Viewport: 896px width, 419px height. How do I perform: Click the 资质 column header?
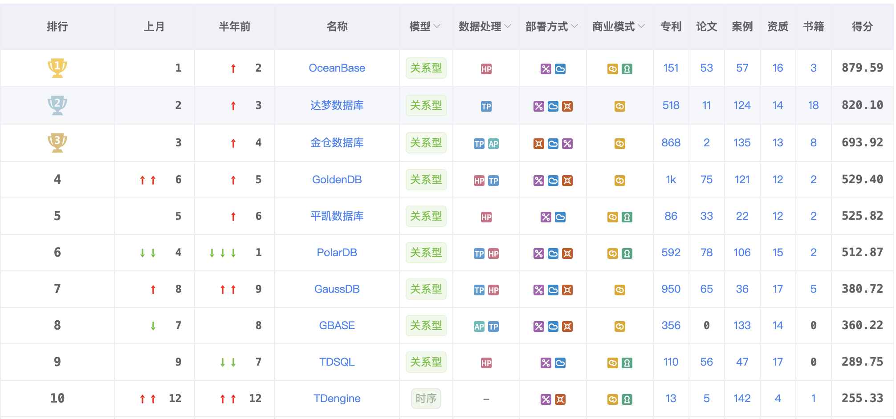(778, 27)
